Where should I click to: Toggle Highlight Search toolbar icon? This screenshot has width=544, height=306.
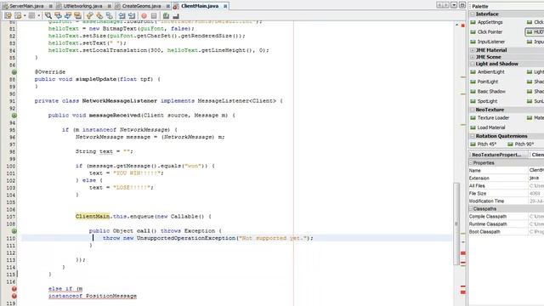[x=77, y=15]
